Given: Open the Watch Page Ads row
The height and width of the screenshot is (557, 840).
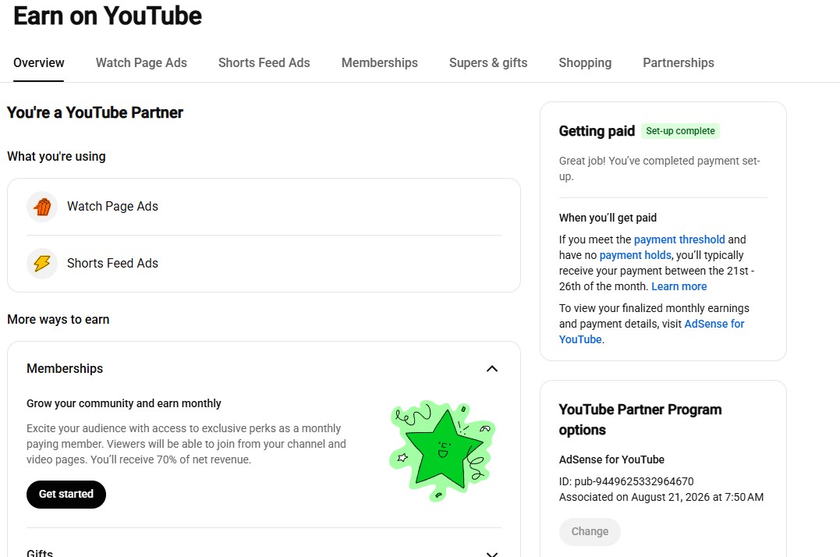Looking at the screenshot, I should [264, 207].
